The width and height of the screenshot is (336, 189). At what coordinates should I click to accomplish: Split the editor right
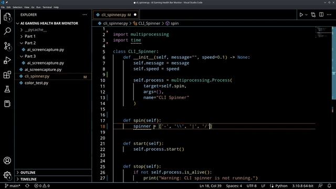(321, 15)
